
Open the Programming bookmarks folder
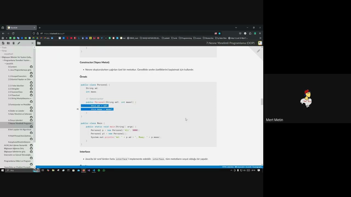click(185, 38)
